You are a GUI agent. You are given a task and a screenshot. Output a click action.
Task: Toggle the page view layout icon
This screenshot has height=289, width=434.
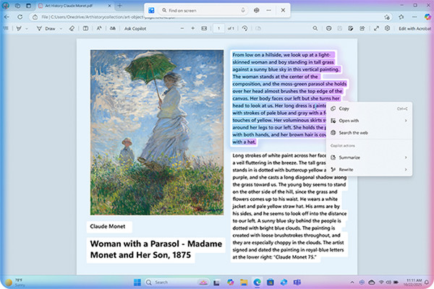pyautogui.click(x=85, y=28)
